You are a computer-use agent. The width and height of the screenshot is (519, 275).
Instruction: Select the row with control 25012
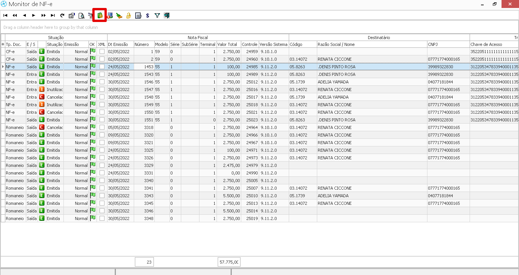click(x=259, y=82)
